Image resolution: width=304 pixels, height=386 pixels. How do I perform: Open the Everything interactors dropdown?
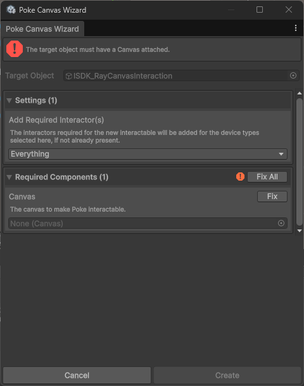148,154
